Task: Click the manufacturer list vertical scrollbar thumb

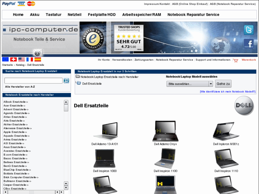Action: [x=66, y=108]
